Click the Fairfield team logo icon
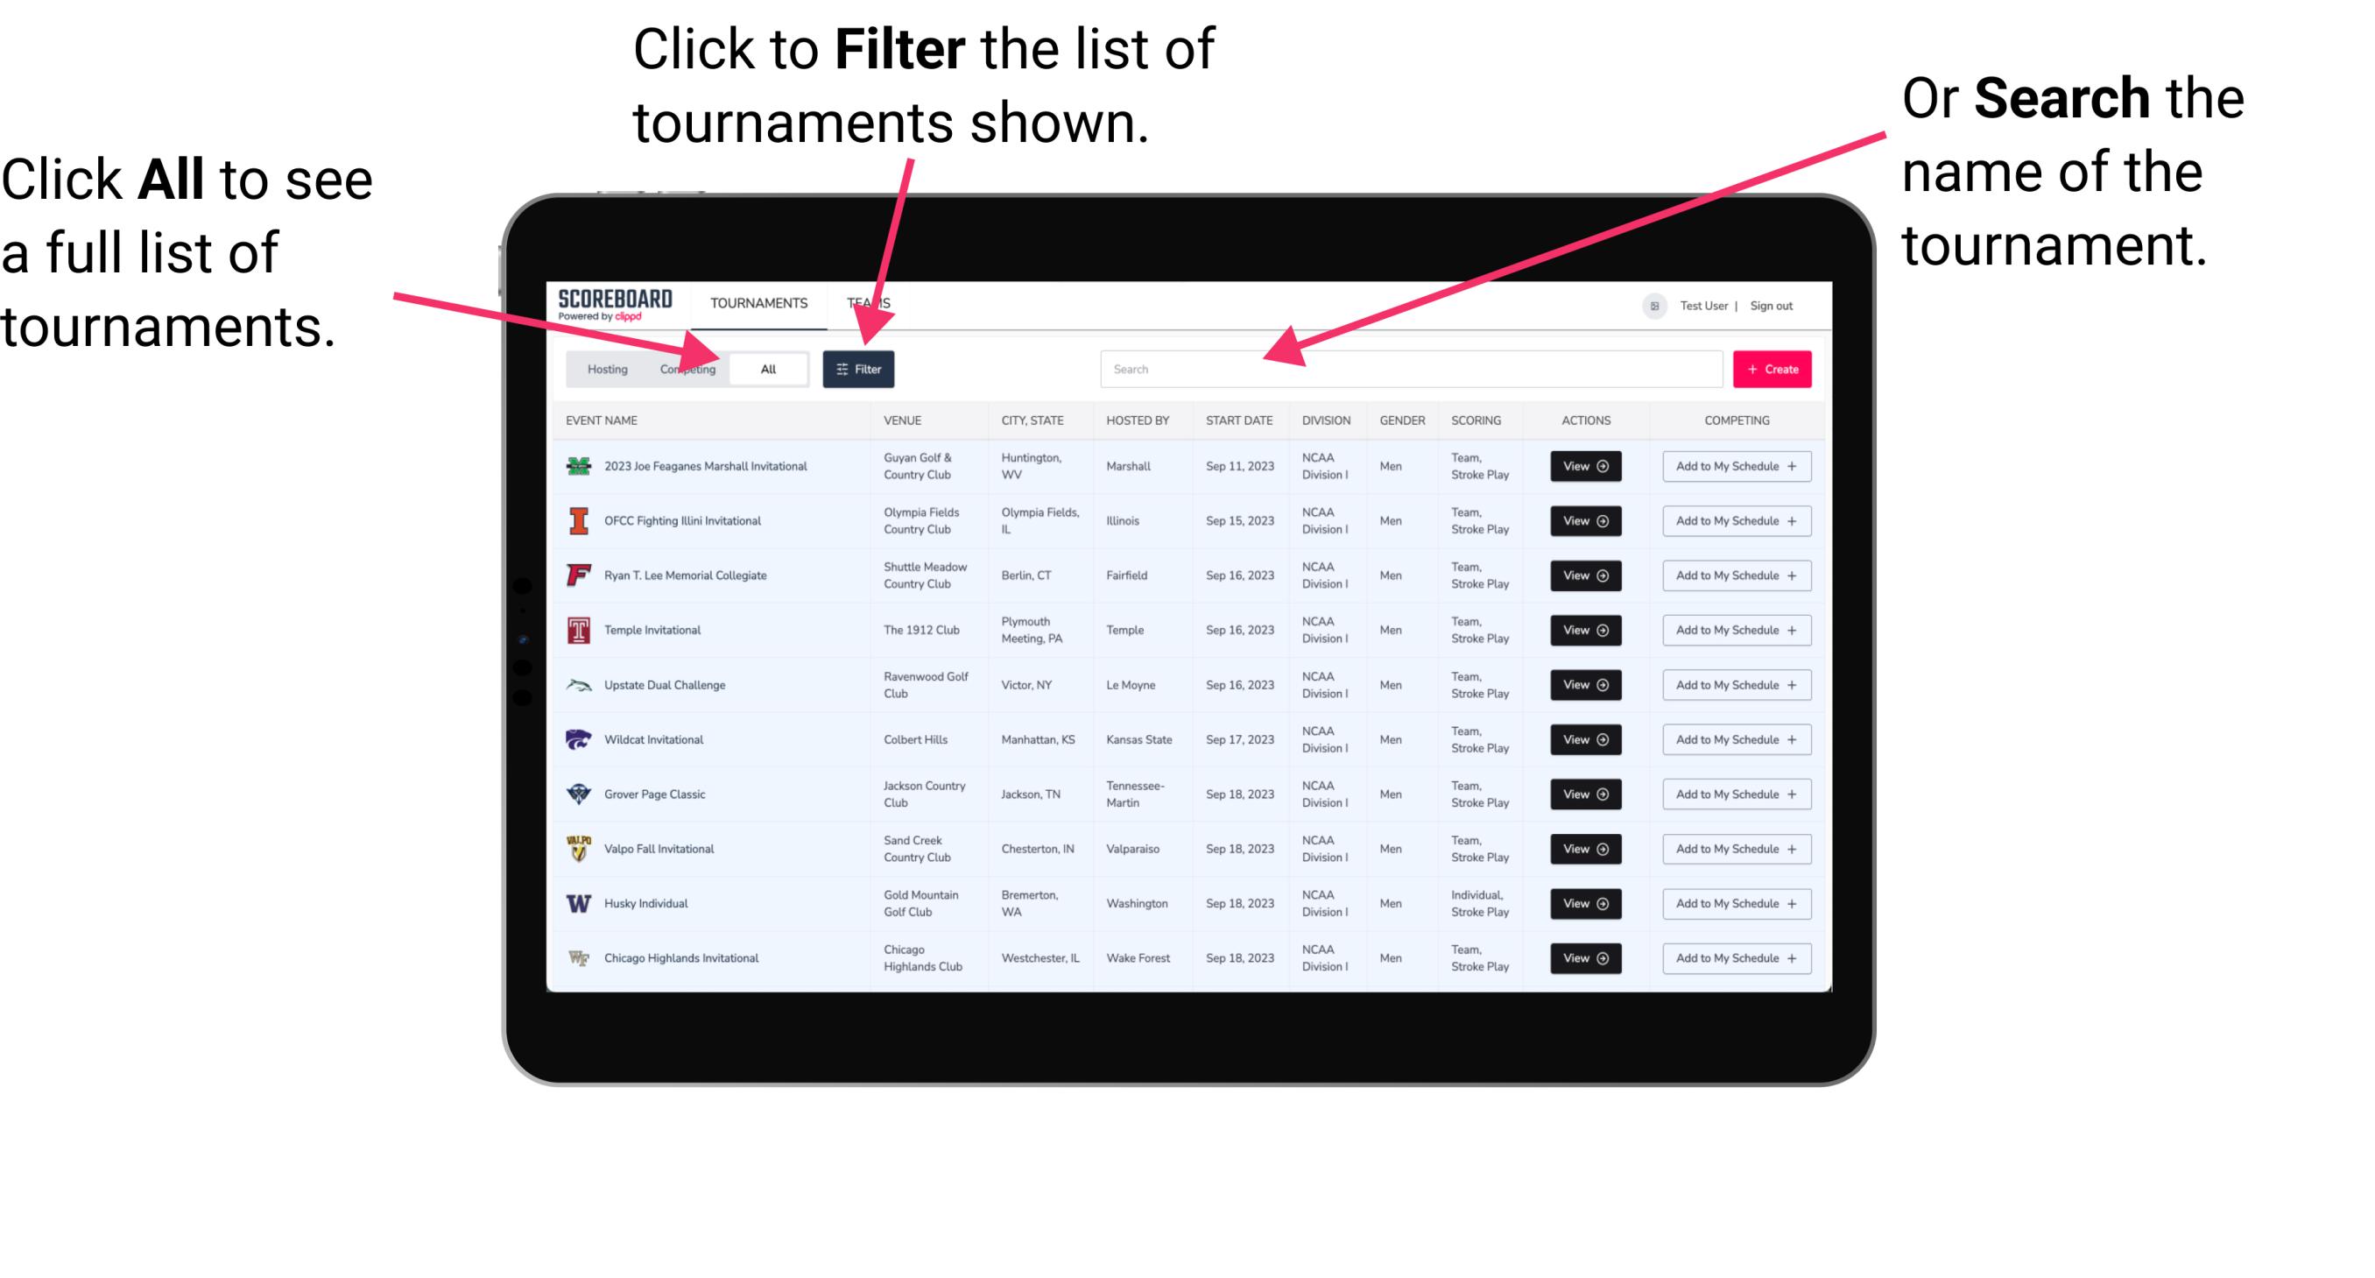 tap(581, 575)
